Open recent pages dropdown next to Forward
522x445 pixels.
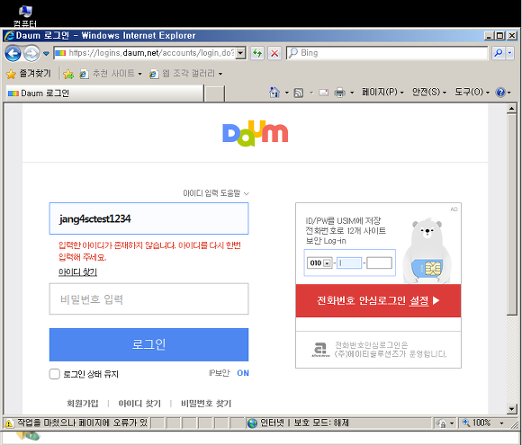46,53
